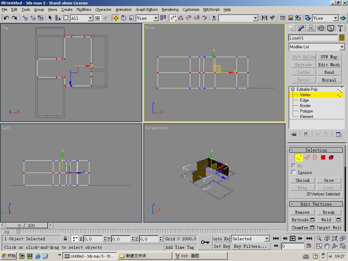Click the Line01 object name field
The height and width of the screenshot is (261, 348).
click(313, 38)
